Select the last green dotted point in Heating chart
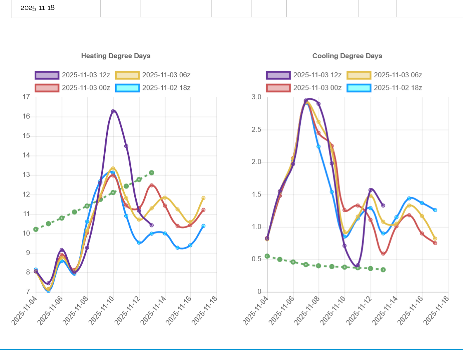Viewport: 463px width, 350px height. pyautogui.click(x=152, y=173)
